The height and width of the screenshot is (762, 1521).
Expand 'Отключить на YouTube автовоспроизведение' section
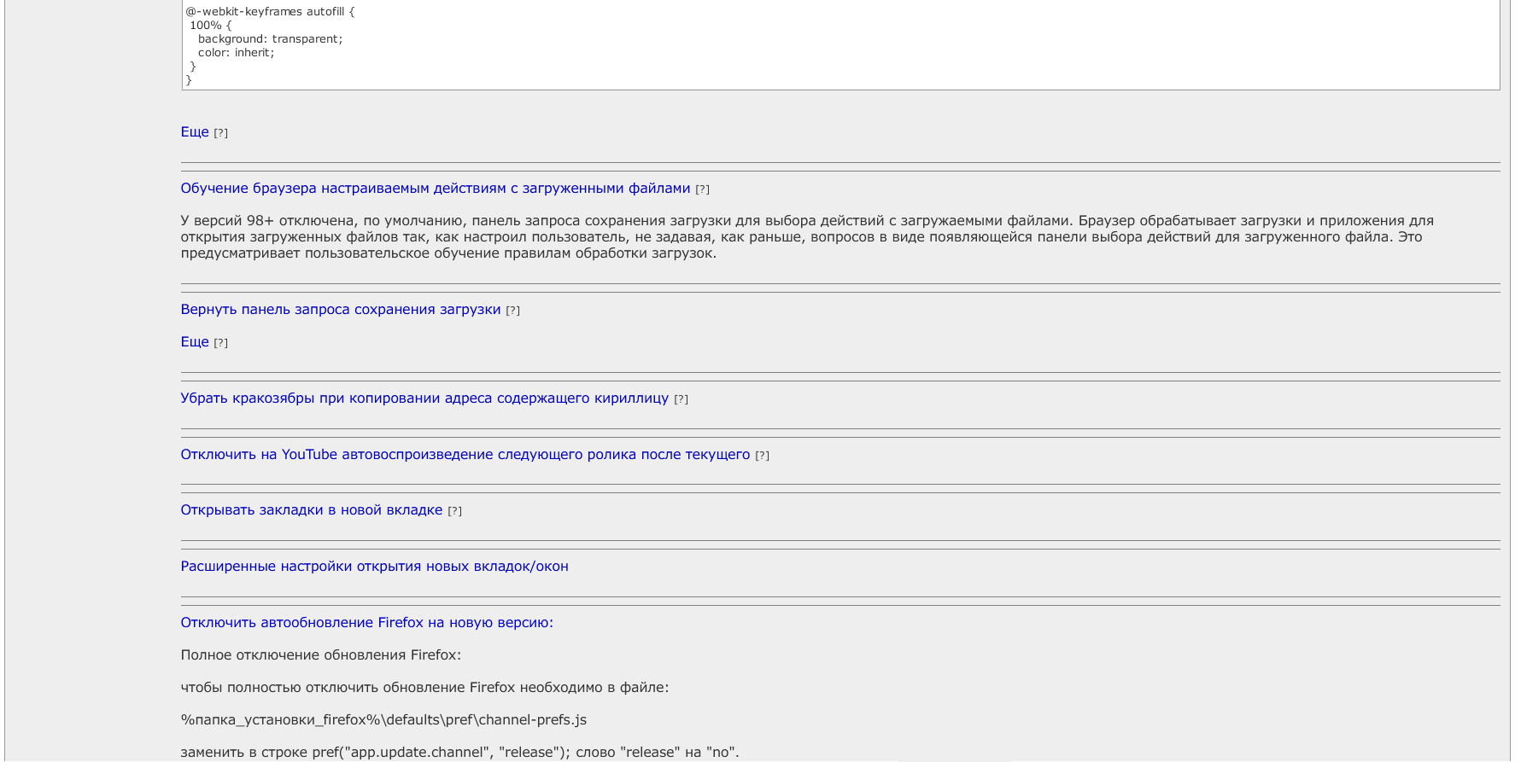click(x=465, y=455)
